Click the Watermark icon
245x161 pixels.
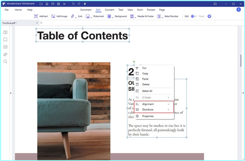[x=88, y=16]
